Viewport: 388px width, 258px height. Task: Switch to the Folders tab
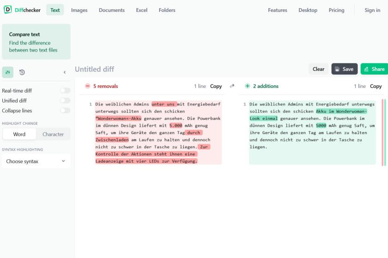tap(167, 10)
